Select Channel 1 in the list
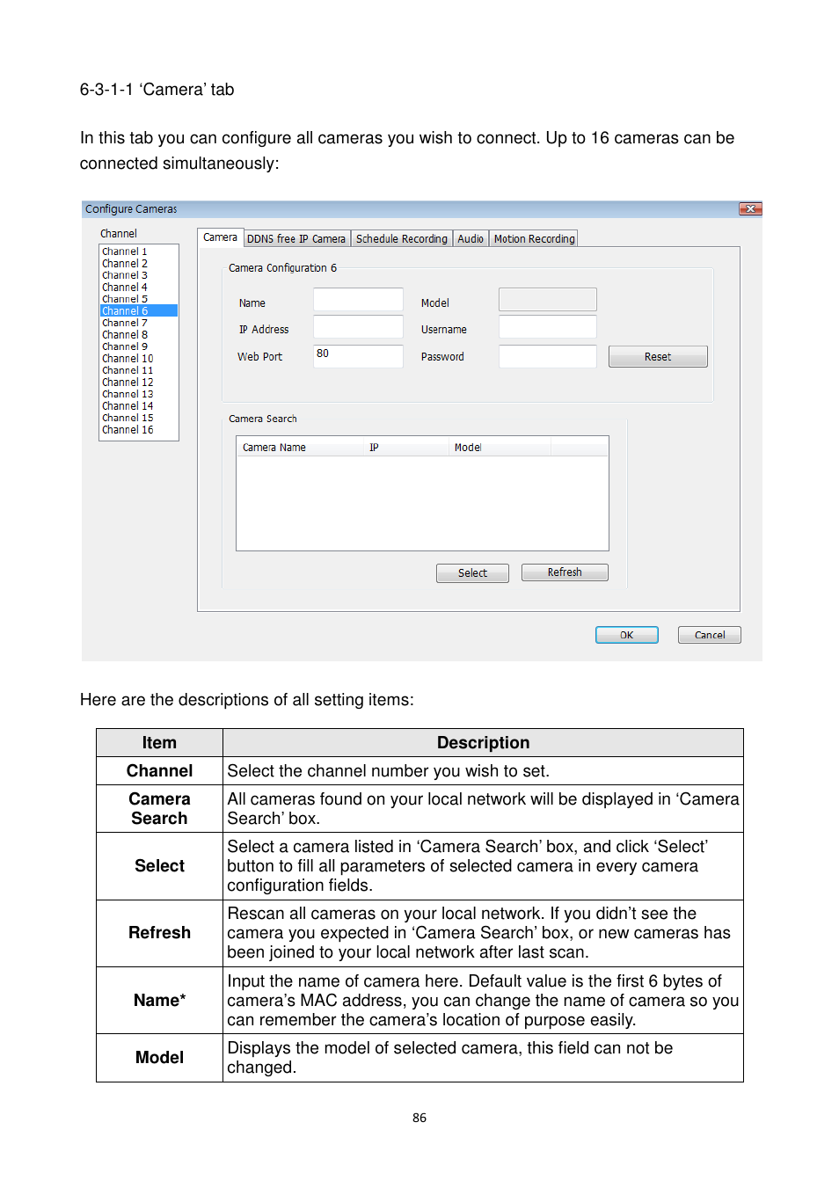Viewport: 839px width, 1188px height. click(x=139, y=251)
